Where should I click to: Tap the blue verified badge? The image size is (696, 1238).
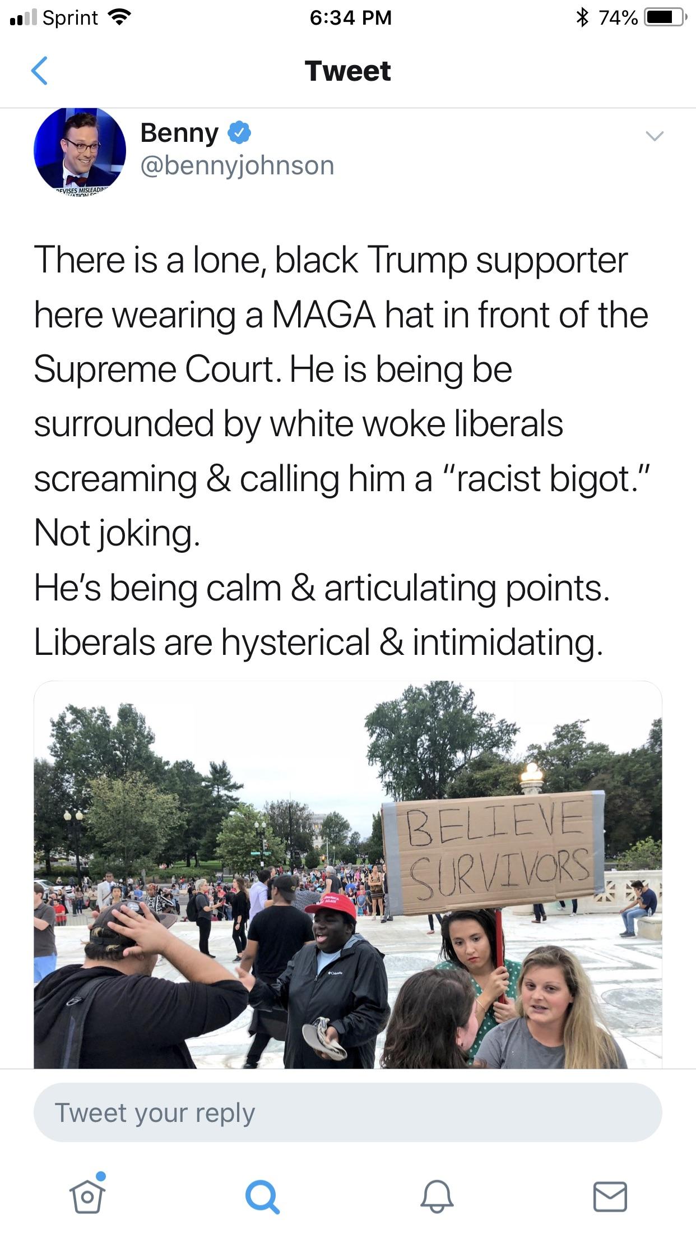pos(239,133)
